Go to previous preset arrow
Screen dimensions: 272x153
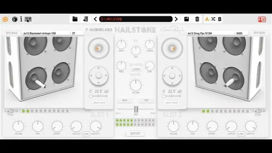click(x=95, y=19)
